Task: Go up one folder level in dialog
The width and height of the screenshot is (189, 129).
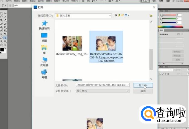Action: pos(119,15)
